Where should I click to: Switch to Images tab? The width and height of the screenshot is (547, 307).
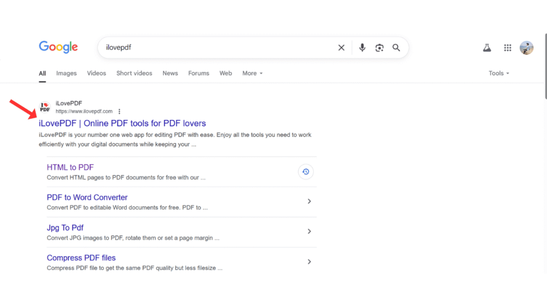(66, 73)
